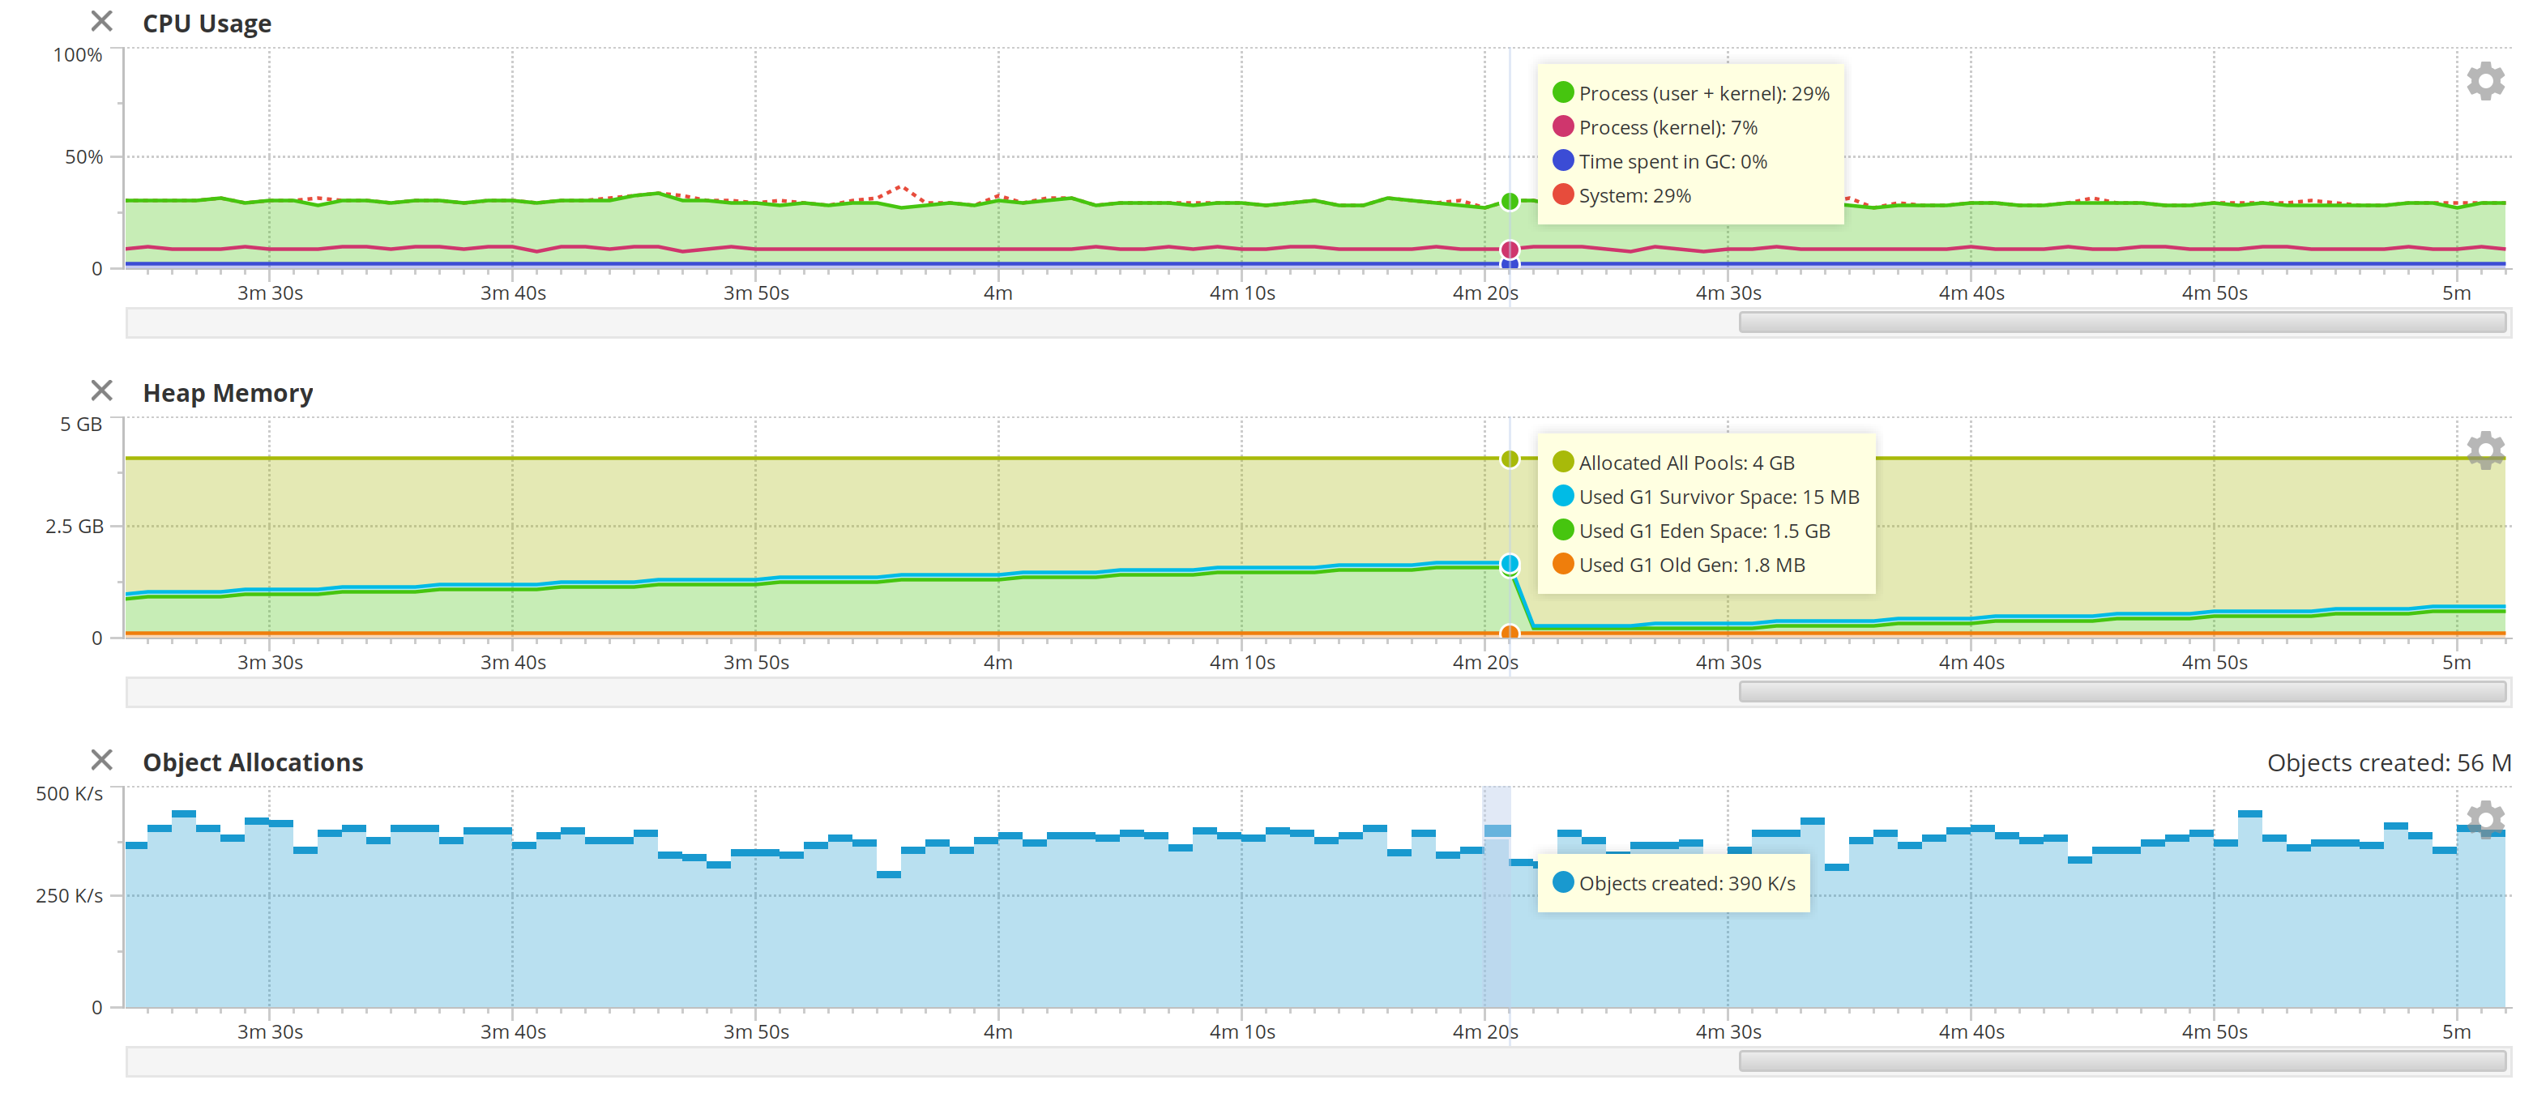Click '4m 20s' label on CPU Usage axis
Viewport: 2533px width, 1097px height.
pyautogui.click(x=1484, y=293)
